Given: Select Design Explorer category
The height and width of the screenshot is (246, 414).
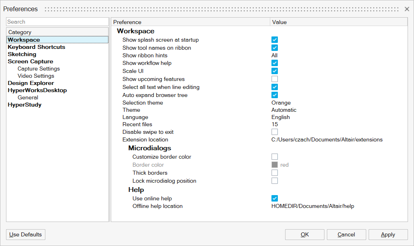Looking at the screenshot, I should [x=31, y=83].
